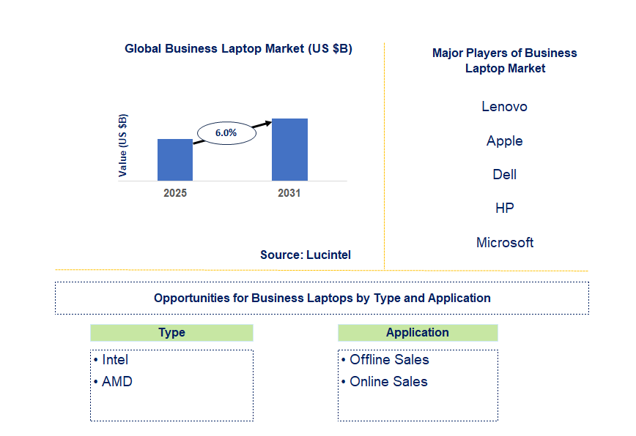Select Dell in the players list

click(504, 175)
